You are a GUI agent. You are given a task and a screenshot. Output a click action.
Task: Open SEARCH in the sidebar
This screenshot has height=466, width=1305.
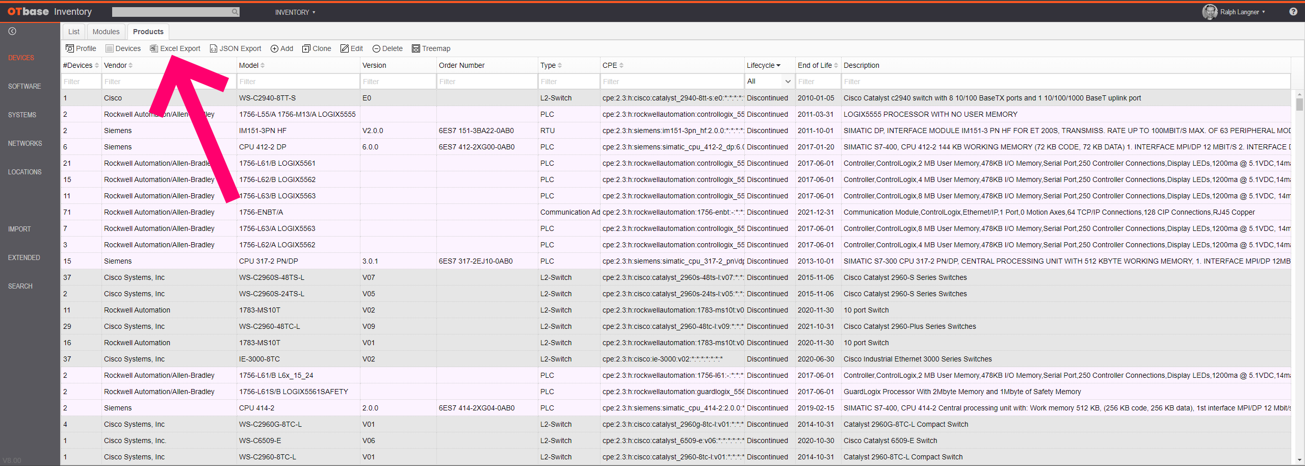[20, 286]
